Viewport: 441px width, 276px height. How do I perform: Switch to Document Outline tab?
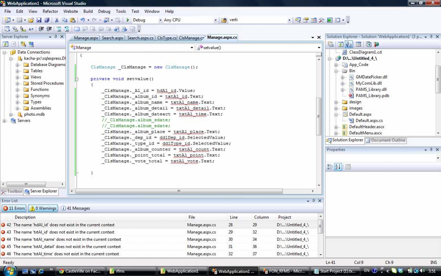point(385,140)
